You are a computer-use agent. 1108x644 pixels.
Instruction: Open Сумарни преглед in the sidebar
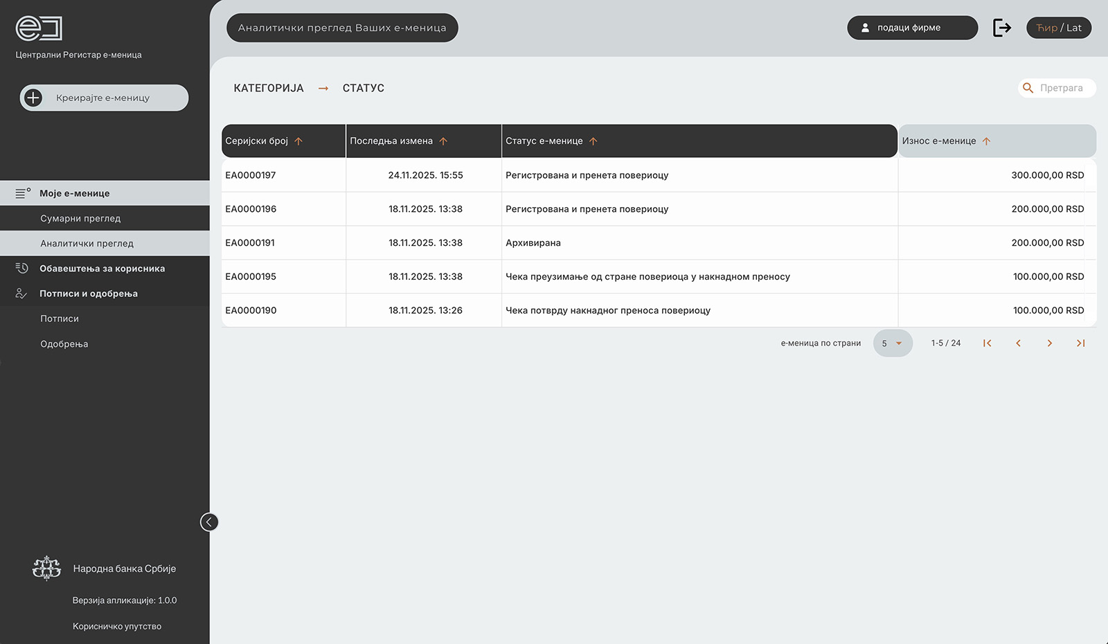(x=80, y=218)
